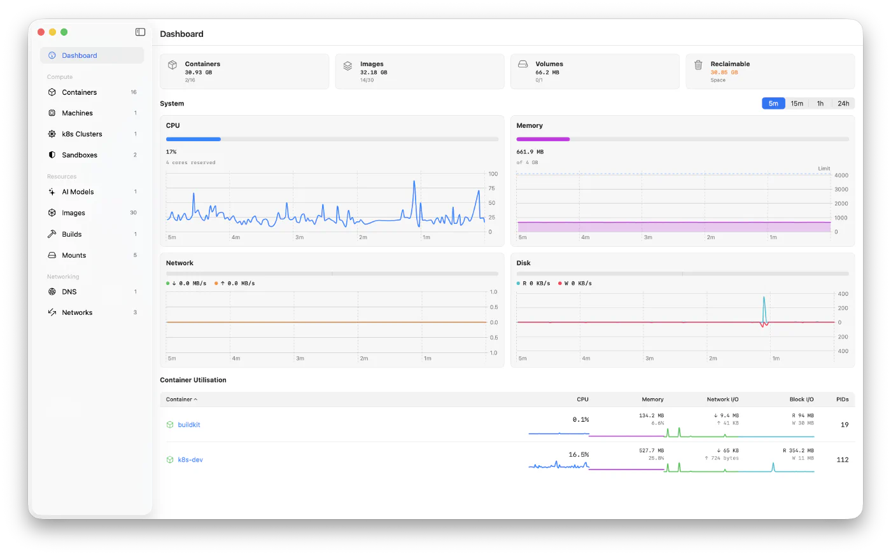This screenshot has width=891, height=556.
Task: Sort by Container column header arrow
Action: tap(196, 400)
